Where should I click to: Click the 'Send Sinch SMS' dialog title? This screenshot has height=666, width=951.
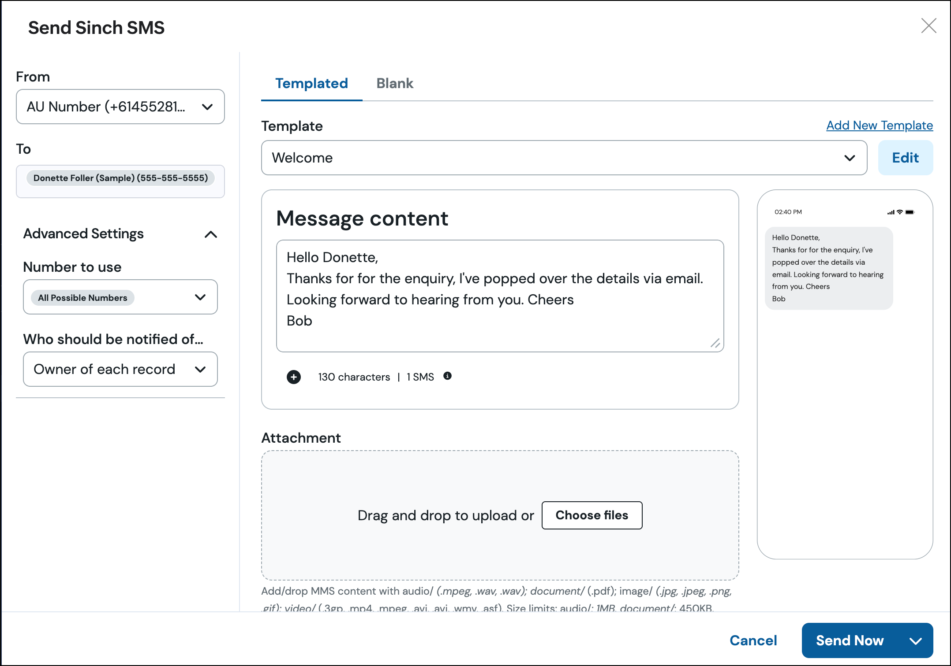click(97, 28)
